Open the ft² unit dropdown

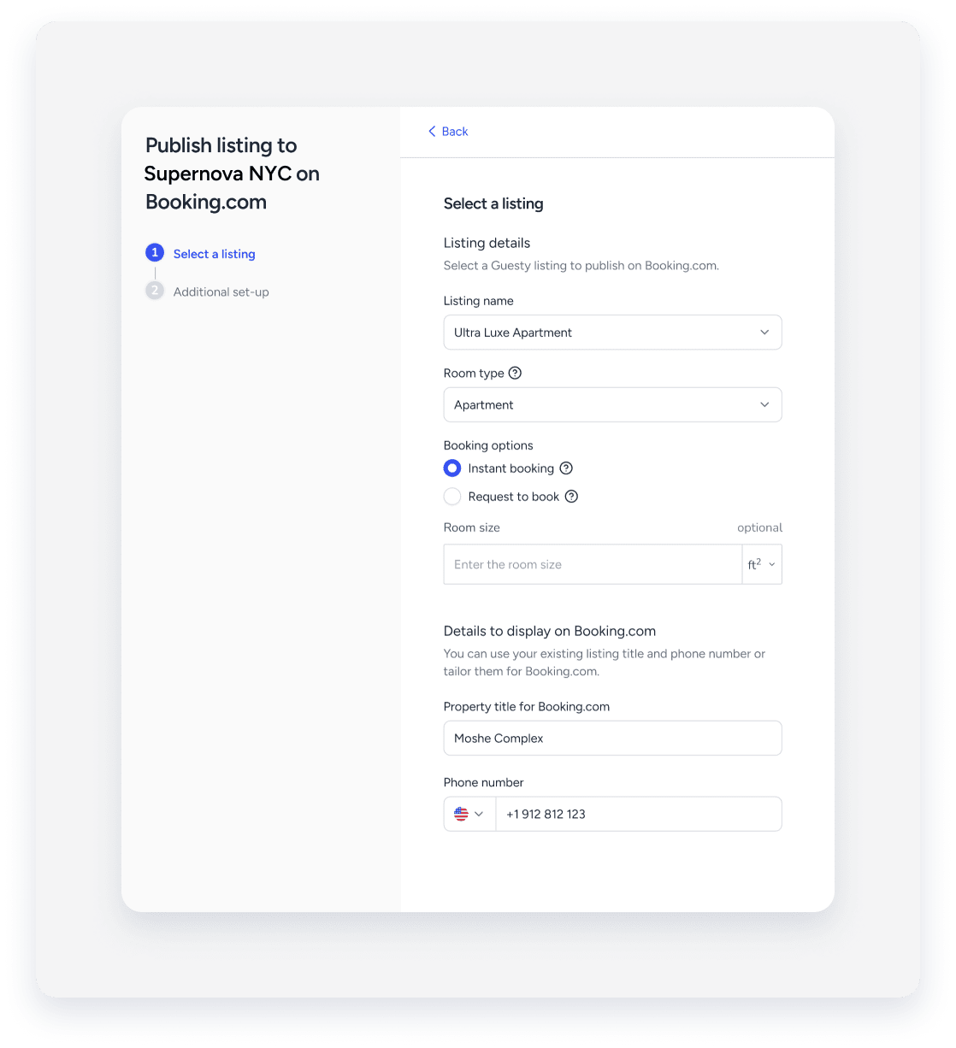762,564
